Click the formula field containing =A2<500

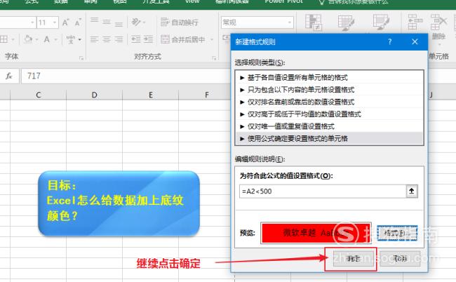323,191
